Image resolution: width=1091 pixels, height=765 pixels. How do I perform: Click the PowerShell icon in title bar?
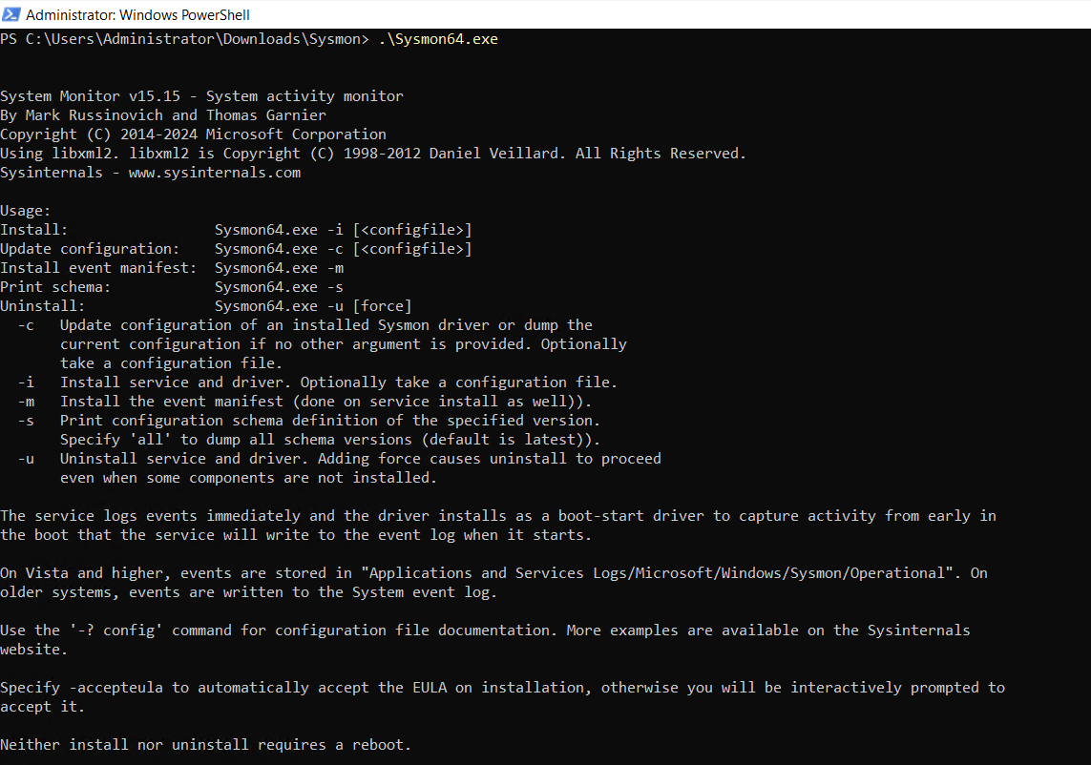pos(11,14)
